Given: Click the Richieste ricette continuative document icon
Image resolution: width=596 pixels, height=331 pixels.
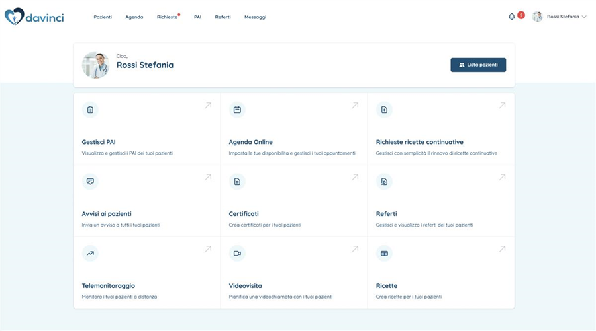Looking at the screenshot, I should pos(384,110).
